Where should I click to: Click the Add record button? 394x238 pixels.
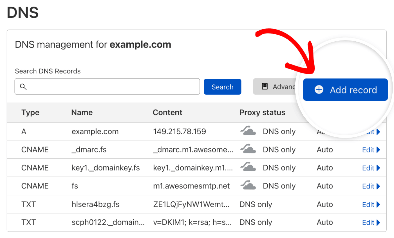(346, 89)
